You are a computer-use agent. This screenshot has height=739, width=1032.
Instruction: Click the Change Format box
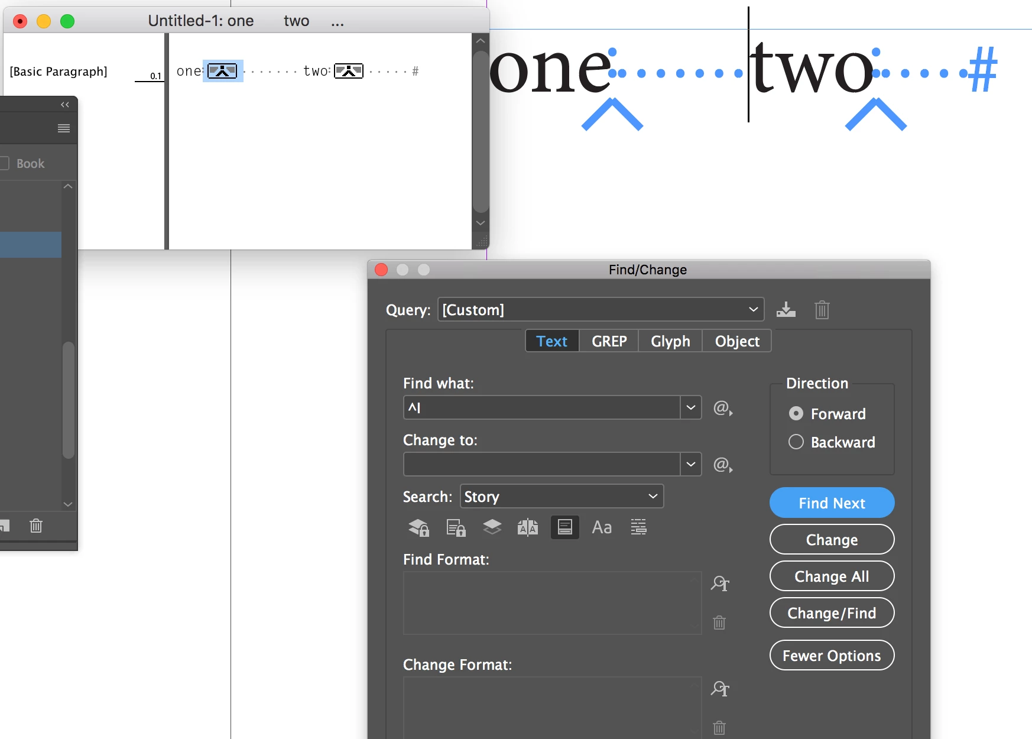click(x=552, y=708)
